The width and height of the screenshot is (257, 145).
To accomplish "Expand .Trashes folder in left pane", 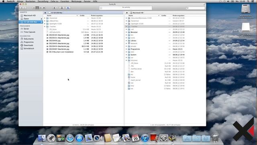I will (x=45, y=27).
